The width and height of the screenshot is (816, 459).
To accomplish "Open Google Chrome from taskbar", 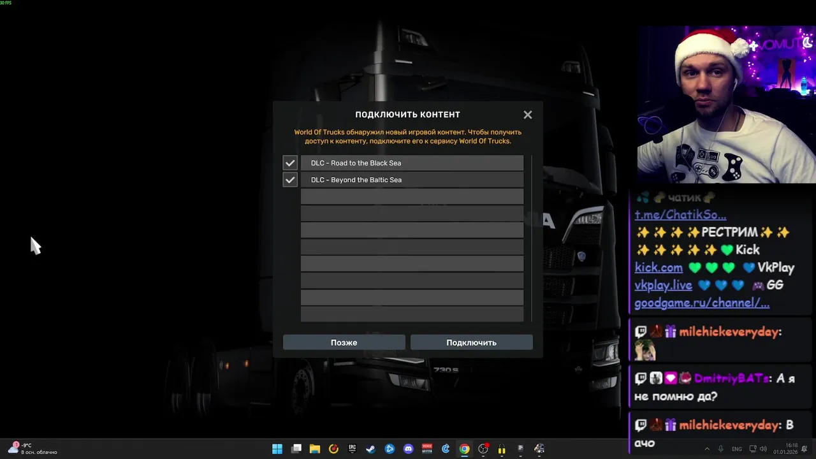I will (465, 449).
